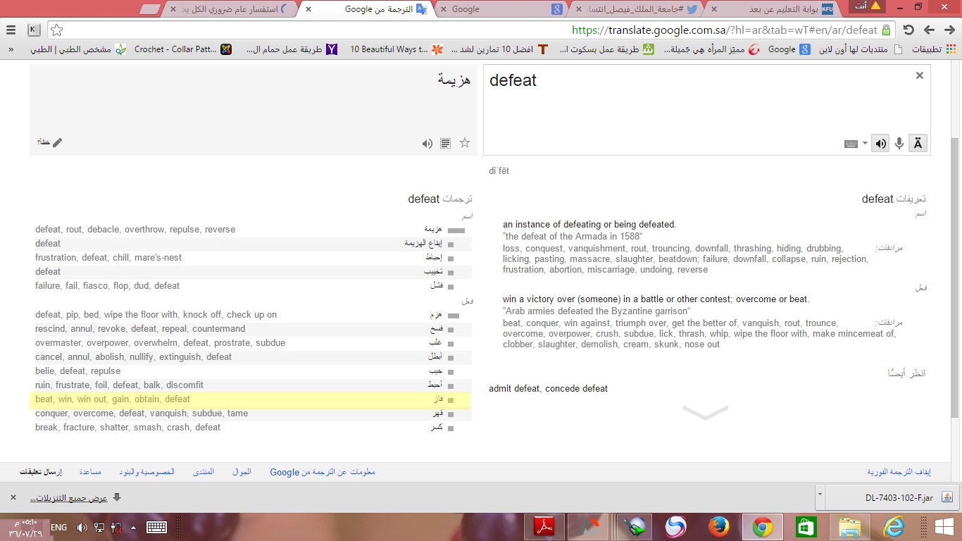Click the source text box containing defeat
This screenshot has width=962, height=541.
(x=706, y=110)
